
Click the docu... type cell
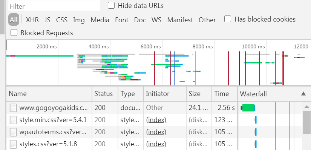coord(130,107)
